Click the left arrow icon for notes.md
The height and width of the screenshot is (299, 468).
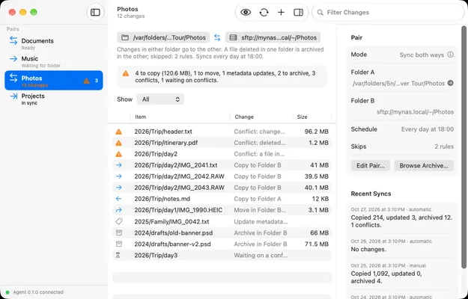[x=119, y=199]
